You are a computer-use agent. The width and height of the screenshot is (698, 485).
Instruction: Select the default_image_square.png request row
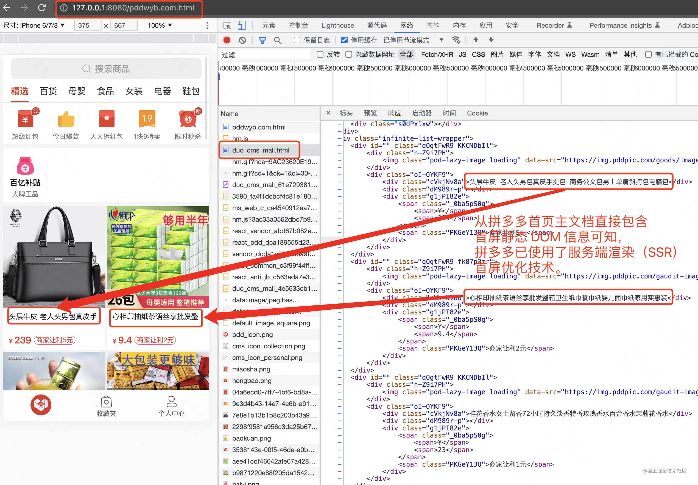[269, 323]
